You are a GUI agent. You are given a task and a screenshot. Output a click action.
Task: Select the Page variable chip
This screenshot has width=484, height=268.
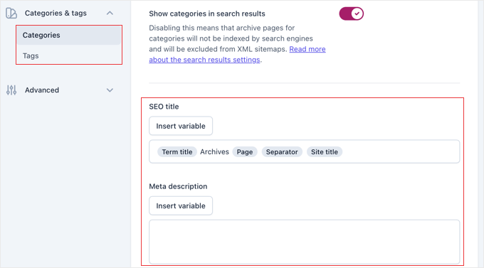click(245, 151)
